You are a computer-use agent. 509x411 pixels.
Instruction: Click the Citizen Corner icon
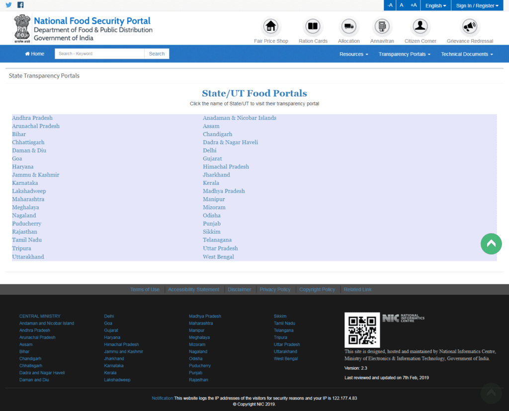click(x=421, y=26)
